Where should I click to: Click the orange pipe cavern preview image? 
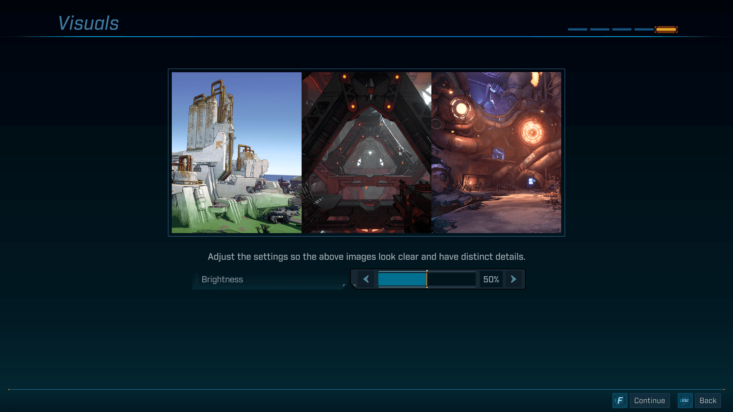(x=496, y=153)
